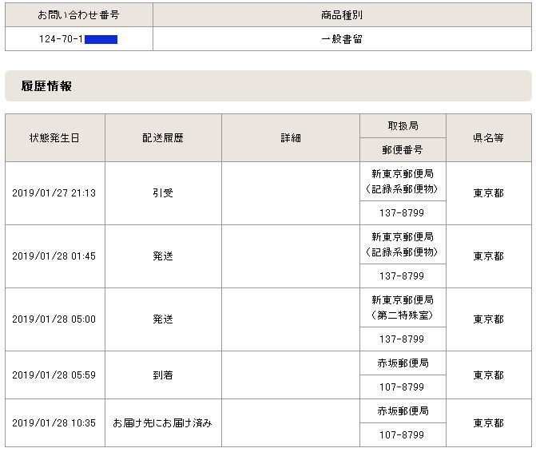Screen dimensions: 536x452
Task: Click 東京都 in the 05:00 row
Action: click(489, 319)
